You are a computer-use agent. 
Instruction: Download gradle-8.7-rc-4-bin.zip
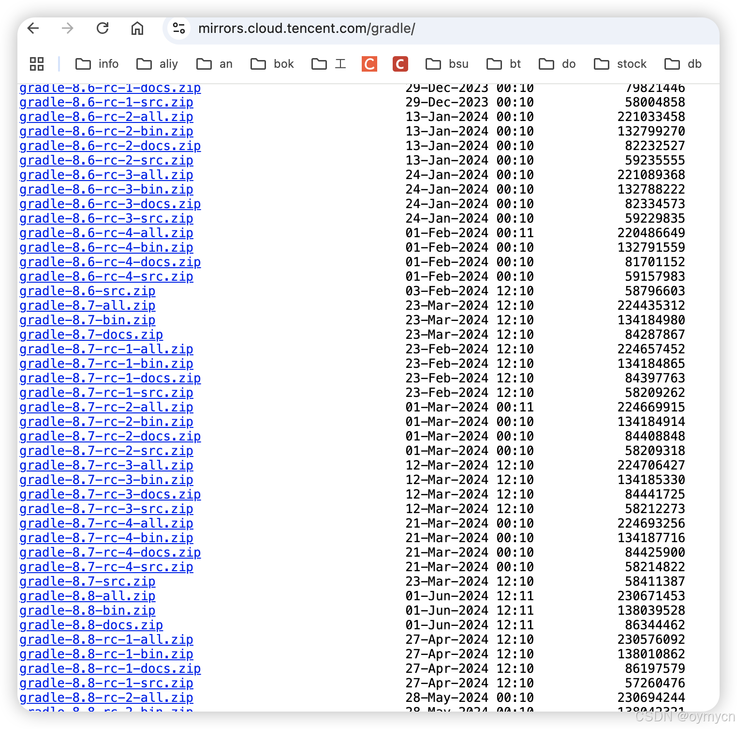(106, 538)
